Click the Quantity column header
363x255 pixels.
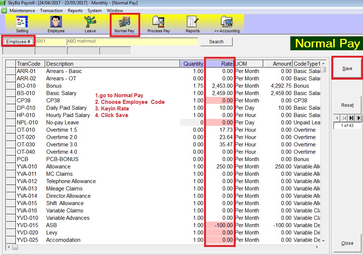[192, 64]
